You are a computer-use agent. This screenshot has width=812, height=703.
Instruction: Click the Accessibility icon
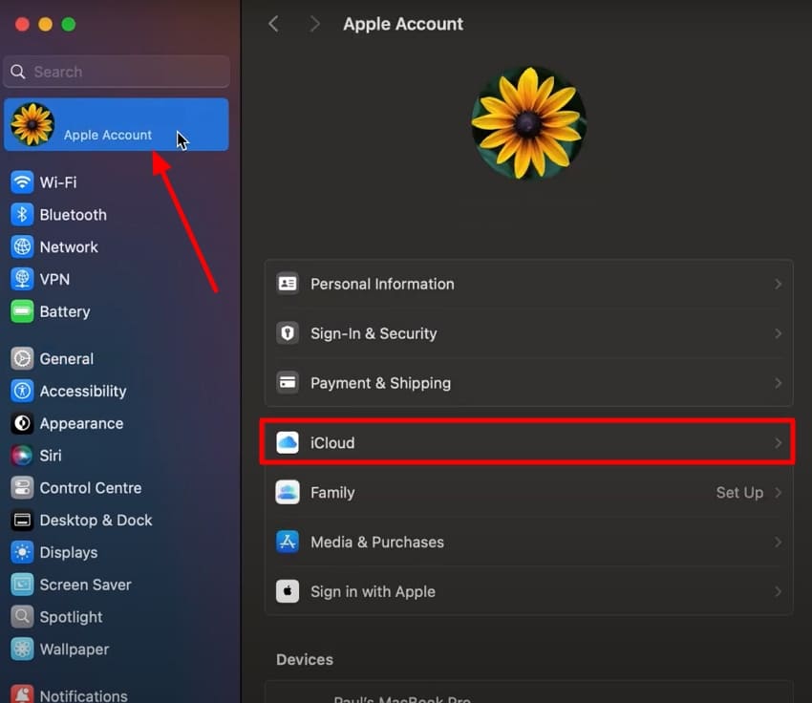click(22, 391)
